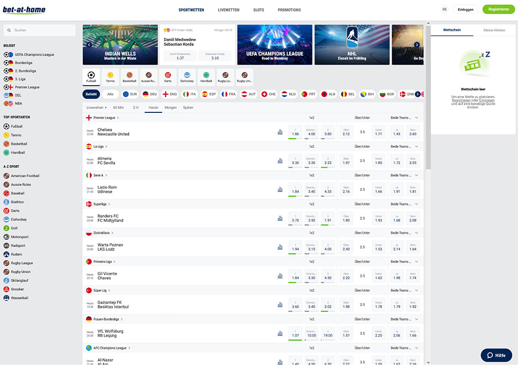Switch to the Morgen time tab
Image resolution: width=518 pixels, height=366 pixels.
171,107
